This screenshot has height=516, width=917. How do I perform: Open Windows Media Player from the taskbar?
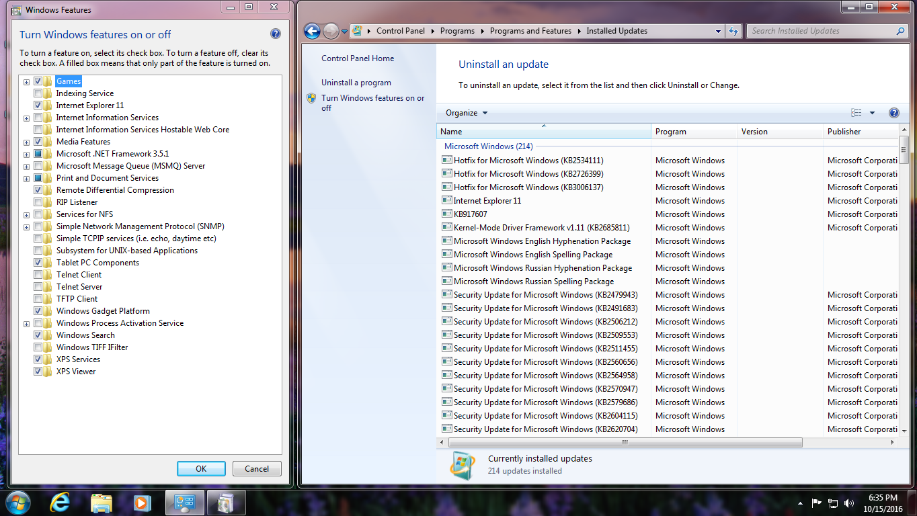pos(141,503)
